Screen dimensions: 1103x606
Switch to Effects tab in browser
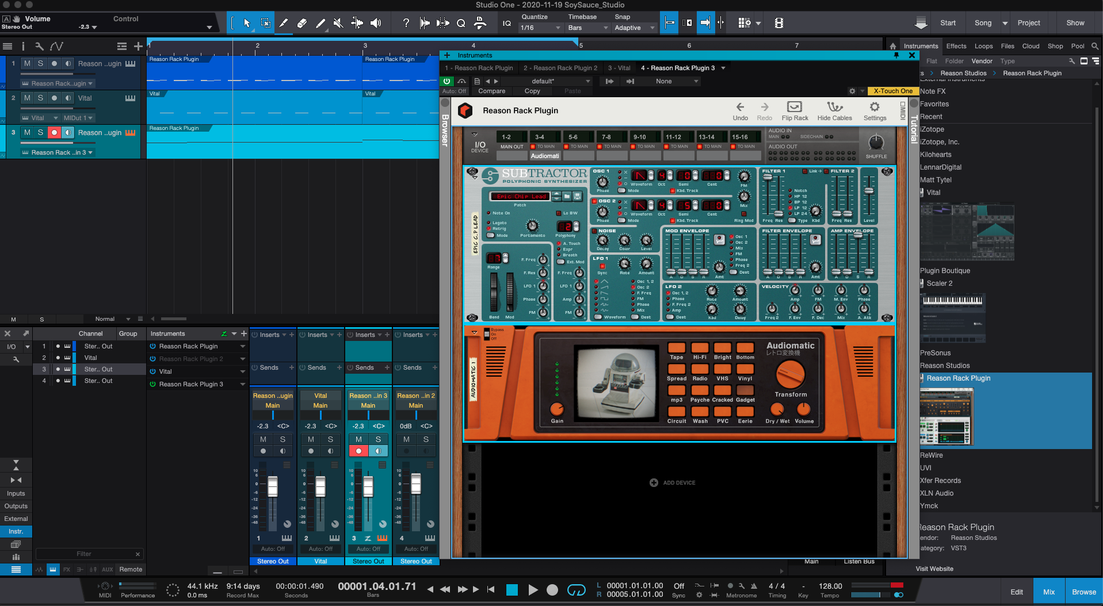(956, 46)
